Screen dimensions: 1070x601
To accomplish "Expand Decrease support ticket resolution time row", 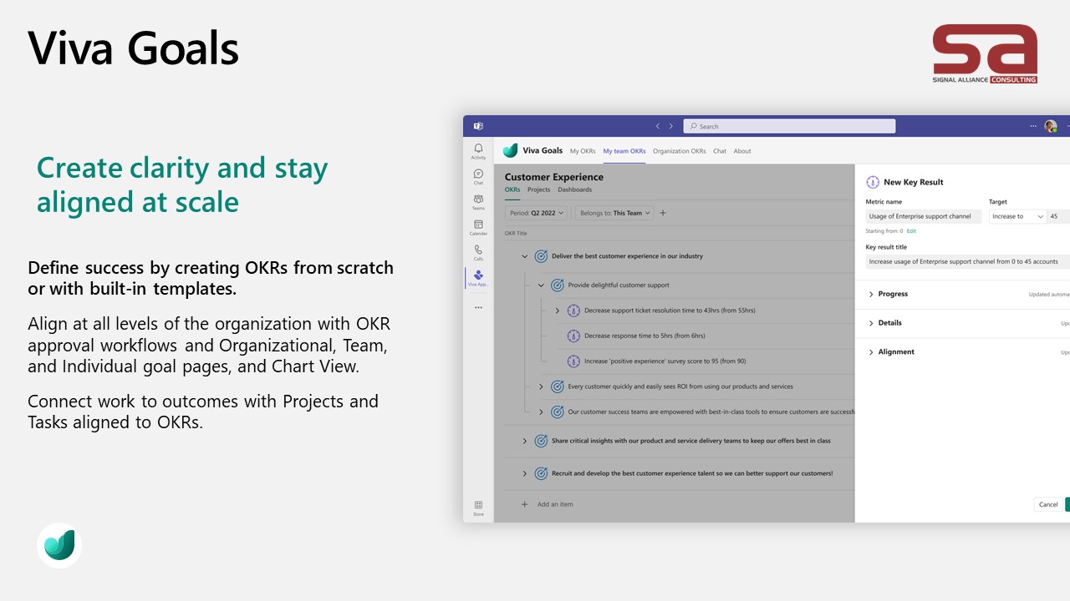I will pyautogui.click(x=558, y=311).
